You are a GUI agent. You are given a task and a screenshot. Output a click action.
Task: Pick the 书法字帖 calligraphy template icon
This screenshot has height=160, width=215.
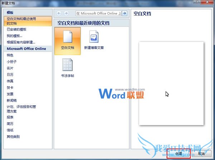(67, 68)
